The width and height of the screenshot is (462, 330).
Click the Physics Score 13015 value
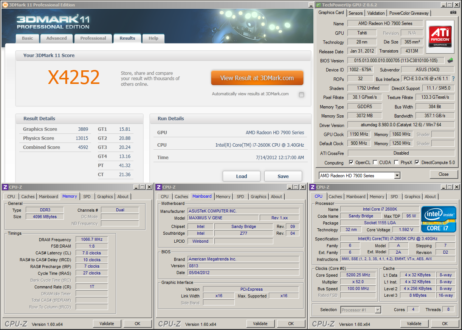(82, 138)
